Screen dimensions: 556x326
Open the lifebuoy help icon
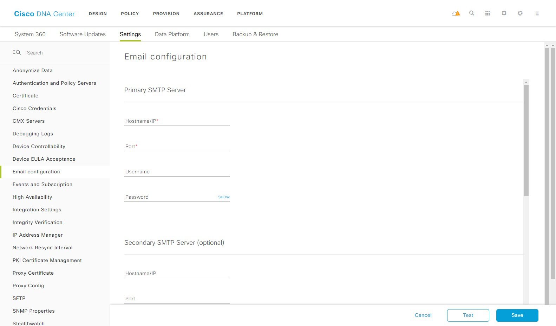[x=520, y=13]
